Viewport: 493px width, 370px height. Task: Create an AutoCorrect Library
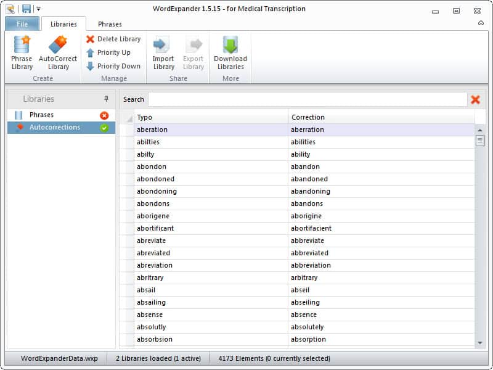[59, 52]
